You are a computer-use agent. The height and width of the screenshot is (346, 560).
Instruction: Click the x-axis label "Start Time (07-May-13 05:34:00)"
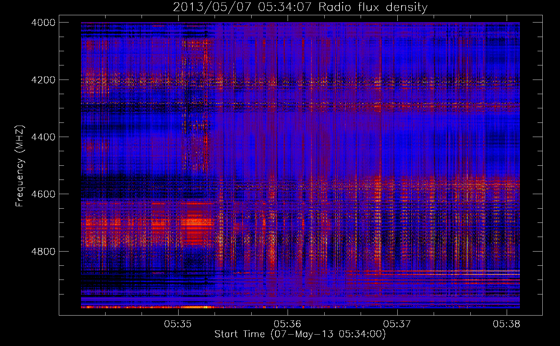(300, 334)
